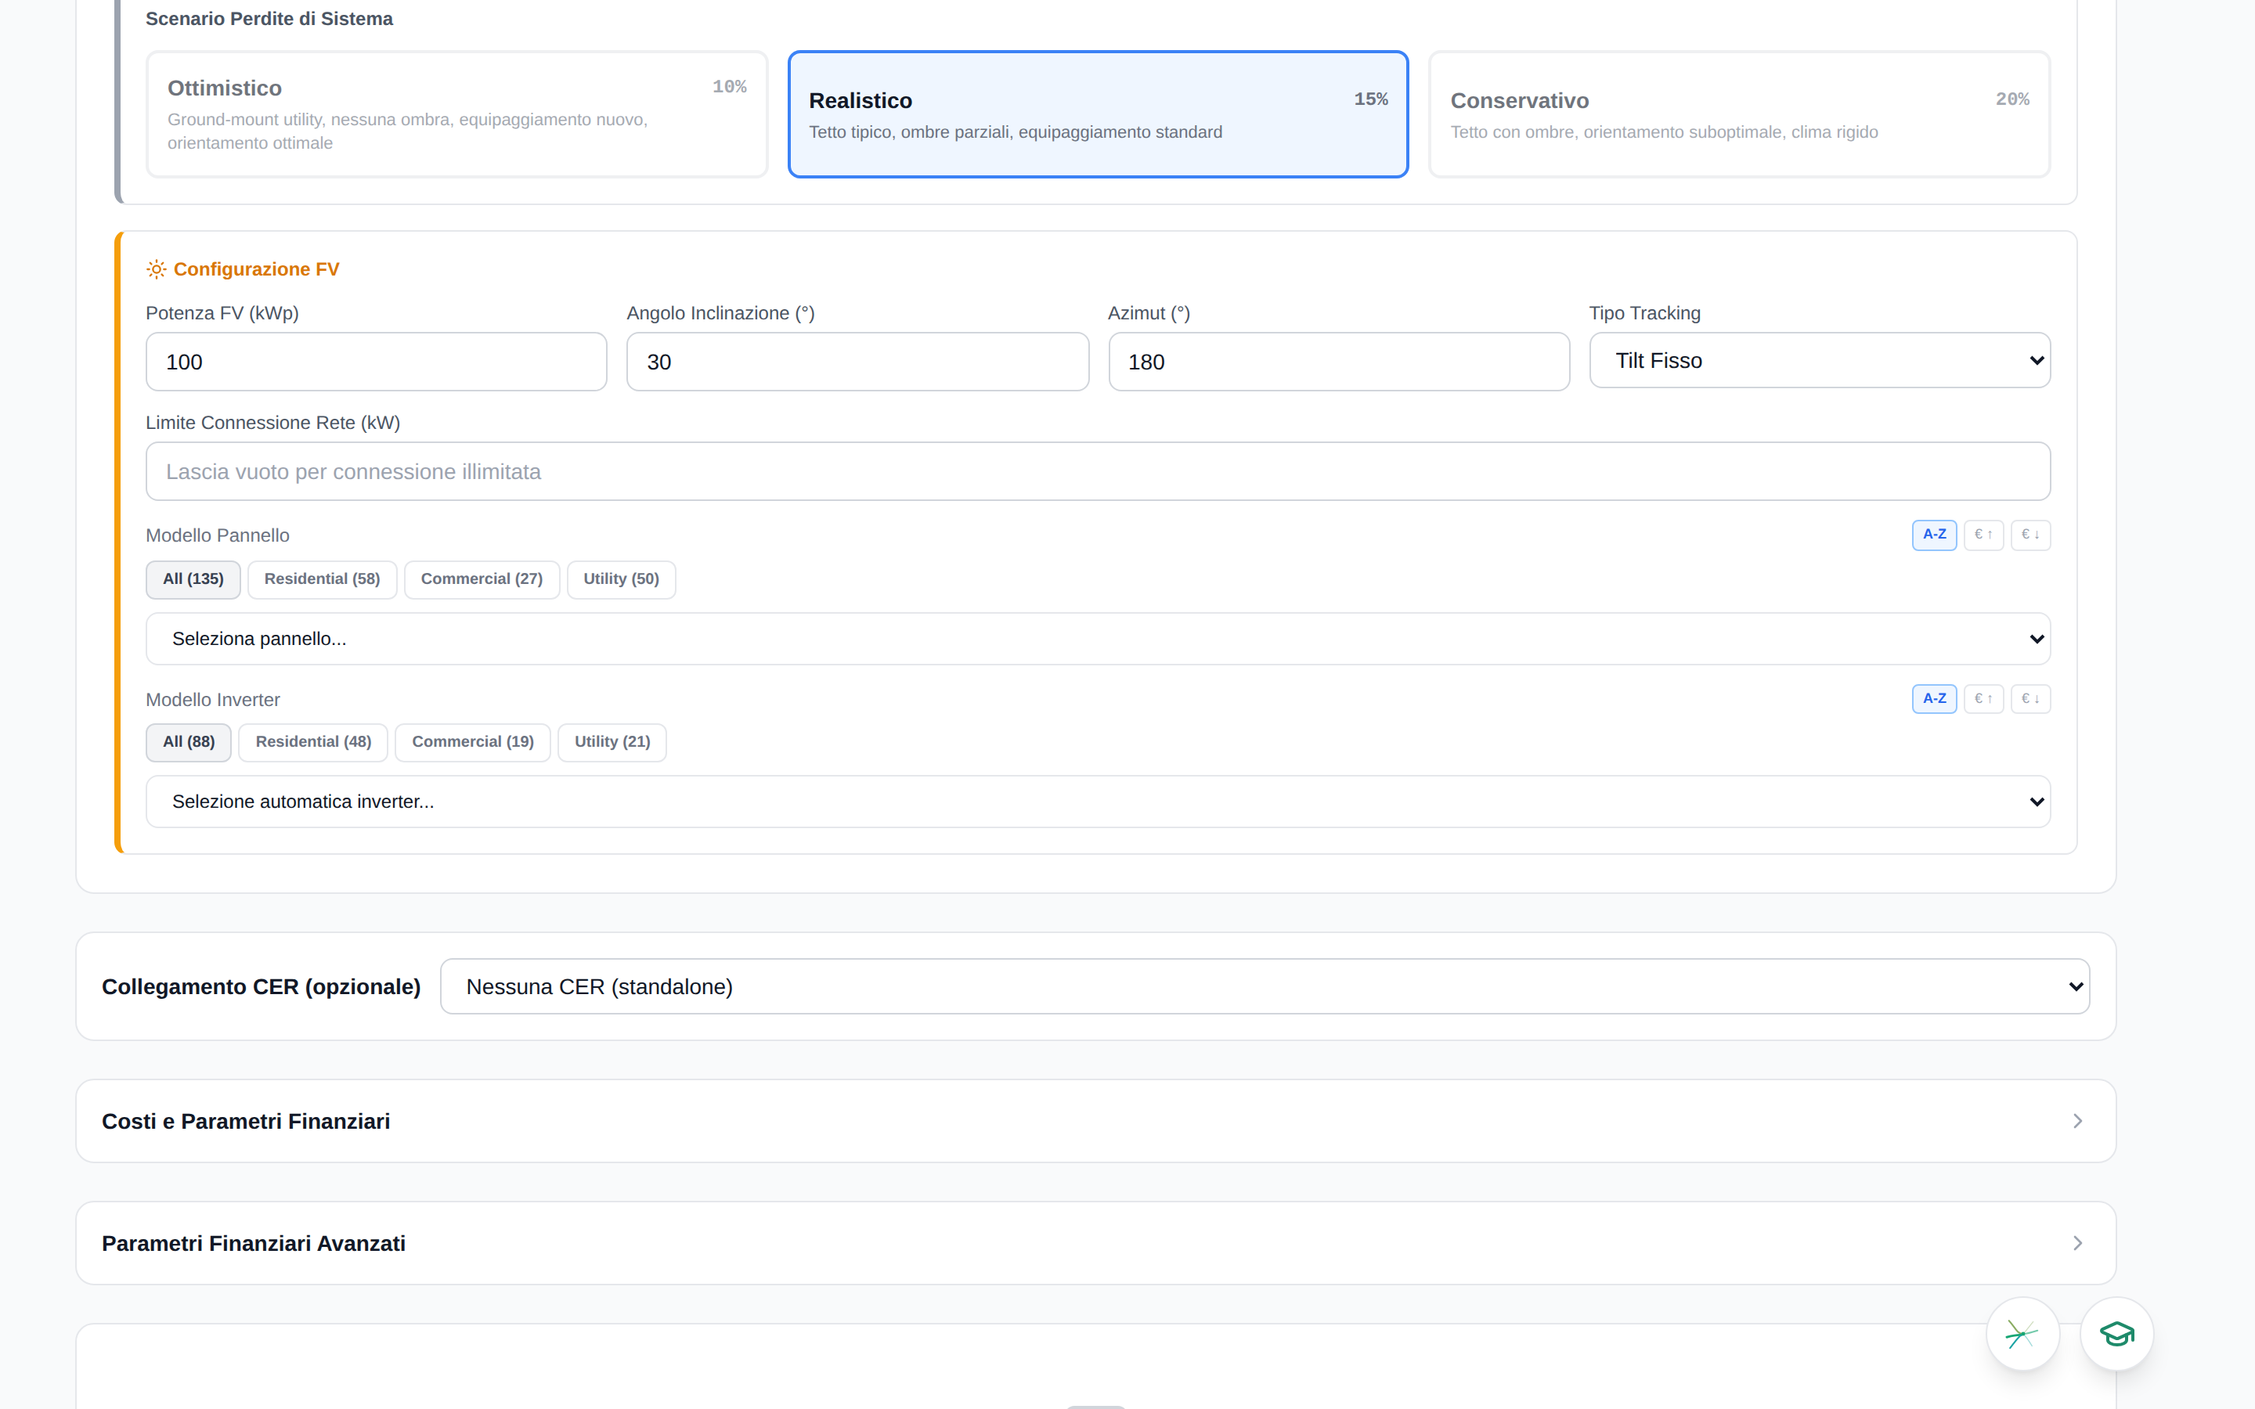Expand Costi e Parametri Finanziari section

(x=1096, y=1121)
